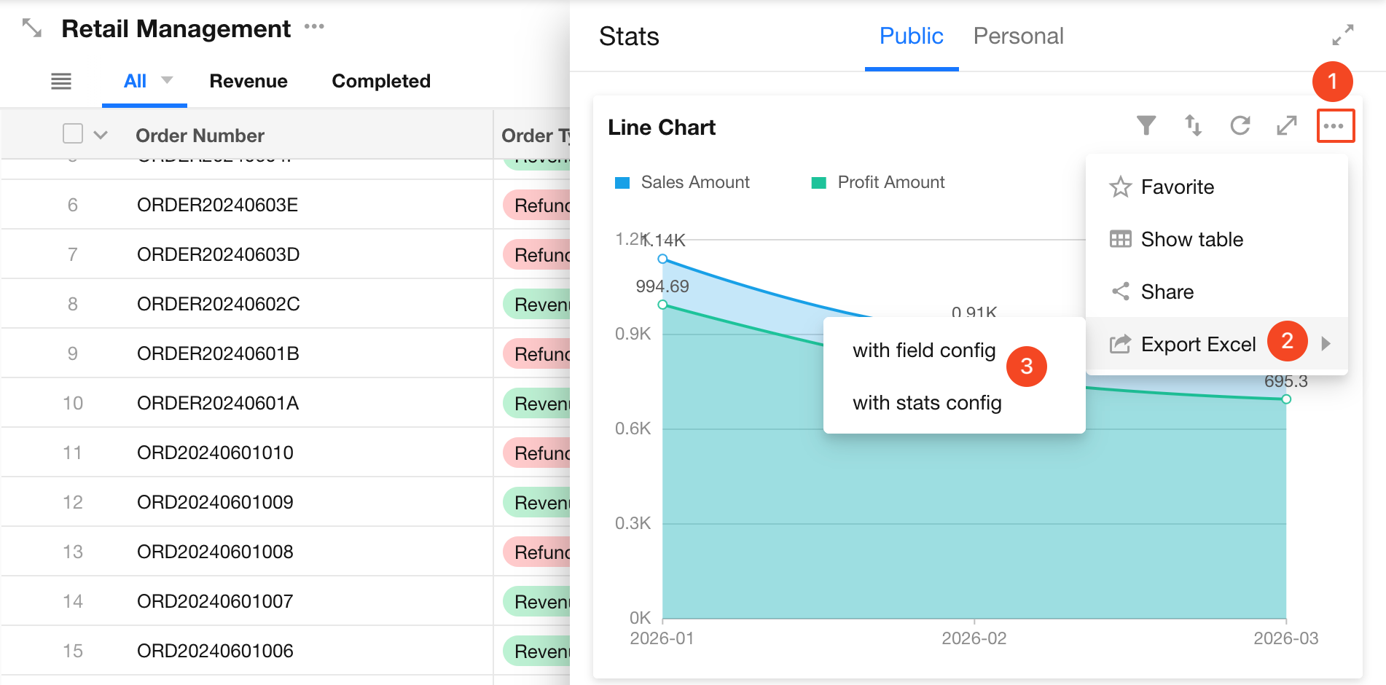Open the Revenue view
Viewport: 1386px width, 685px height.
click(248, 81)
